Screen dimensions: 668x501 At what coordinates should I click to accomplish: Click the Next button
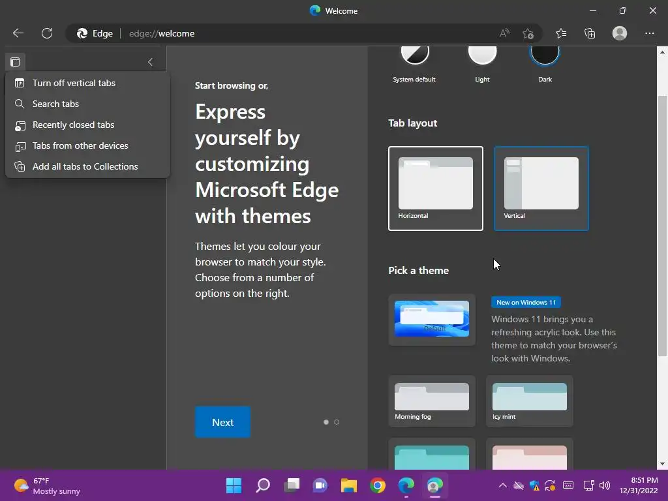pos(223,422)
